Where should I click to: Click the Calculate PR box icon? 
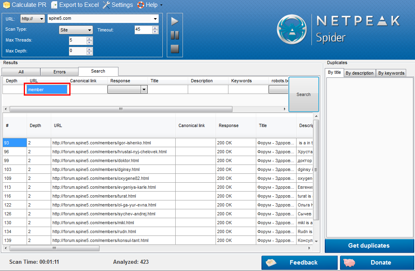coord(6,5)
